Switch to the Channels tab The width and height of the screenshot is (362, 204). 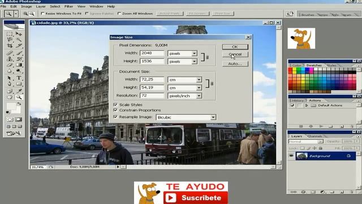pos(314,136)
